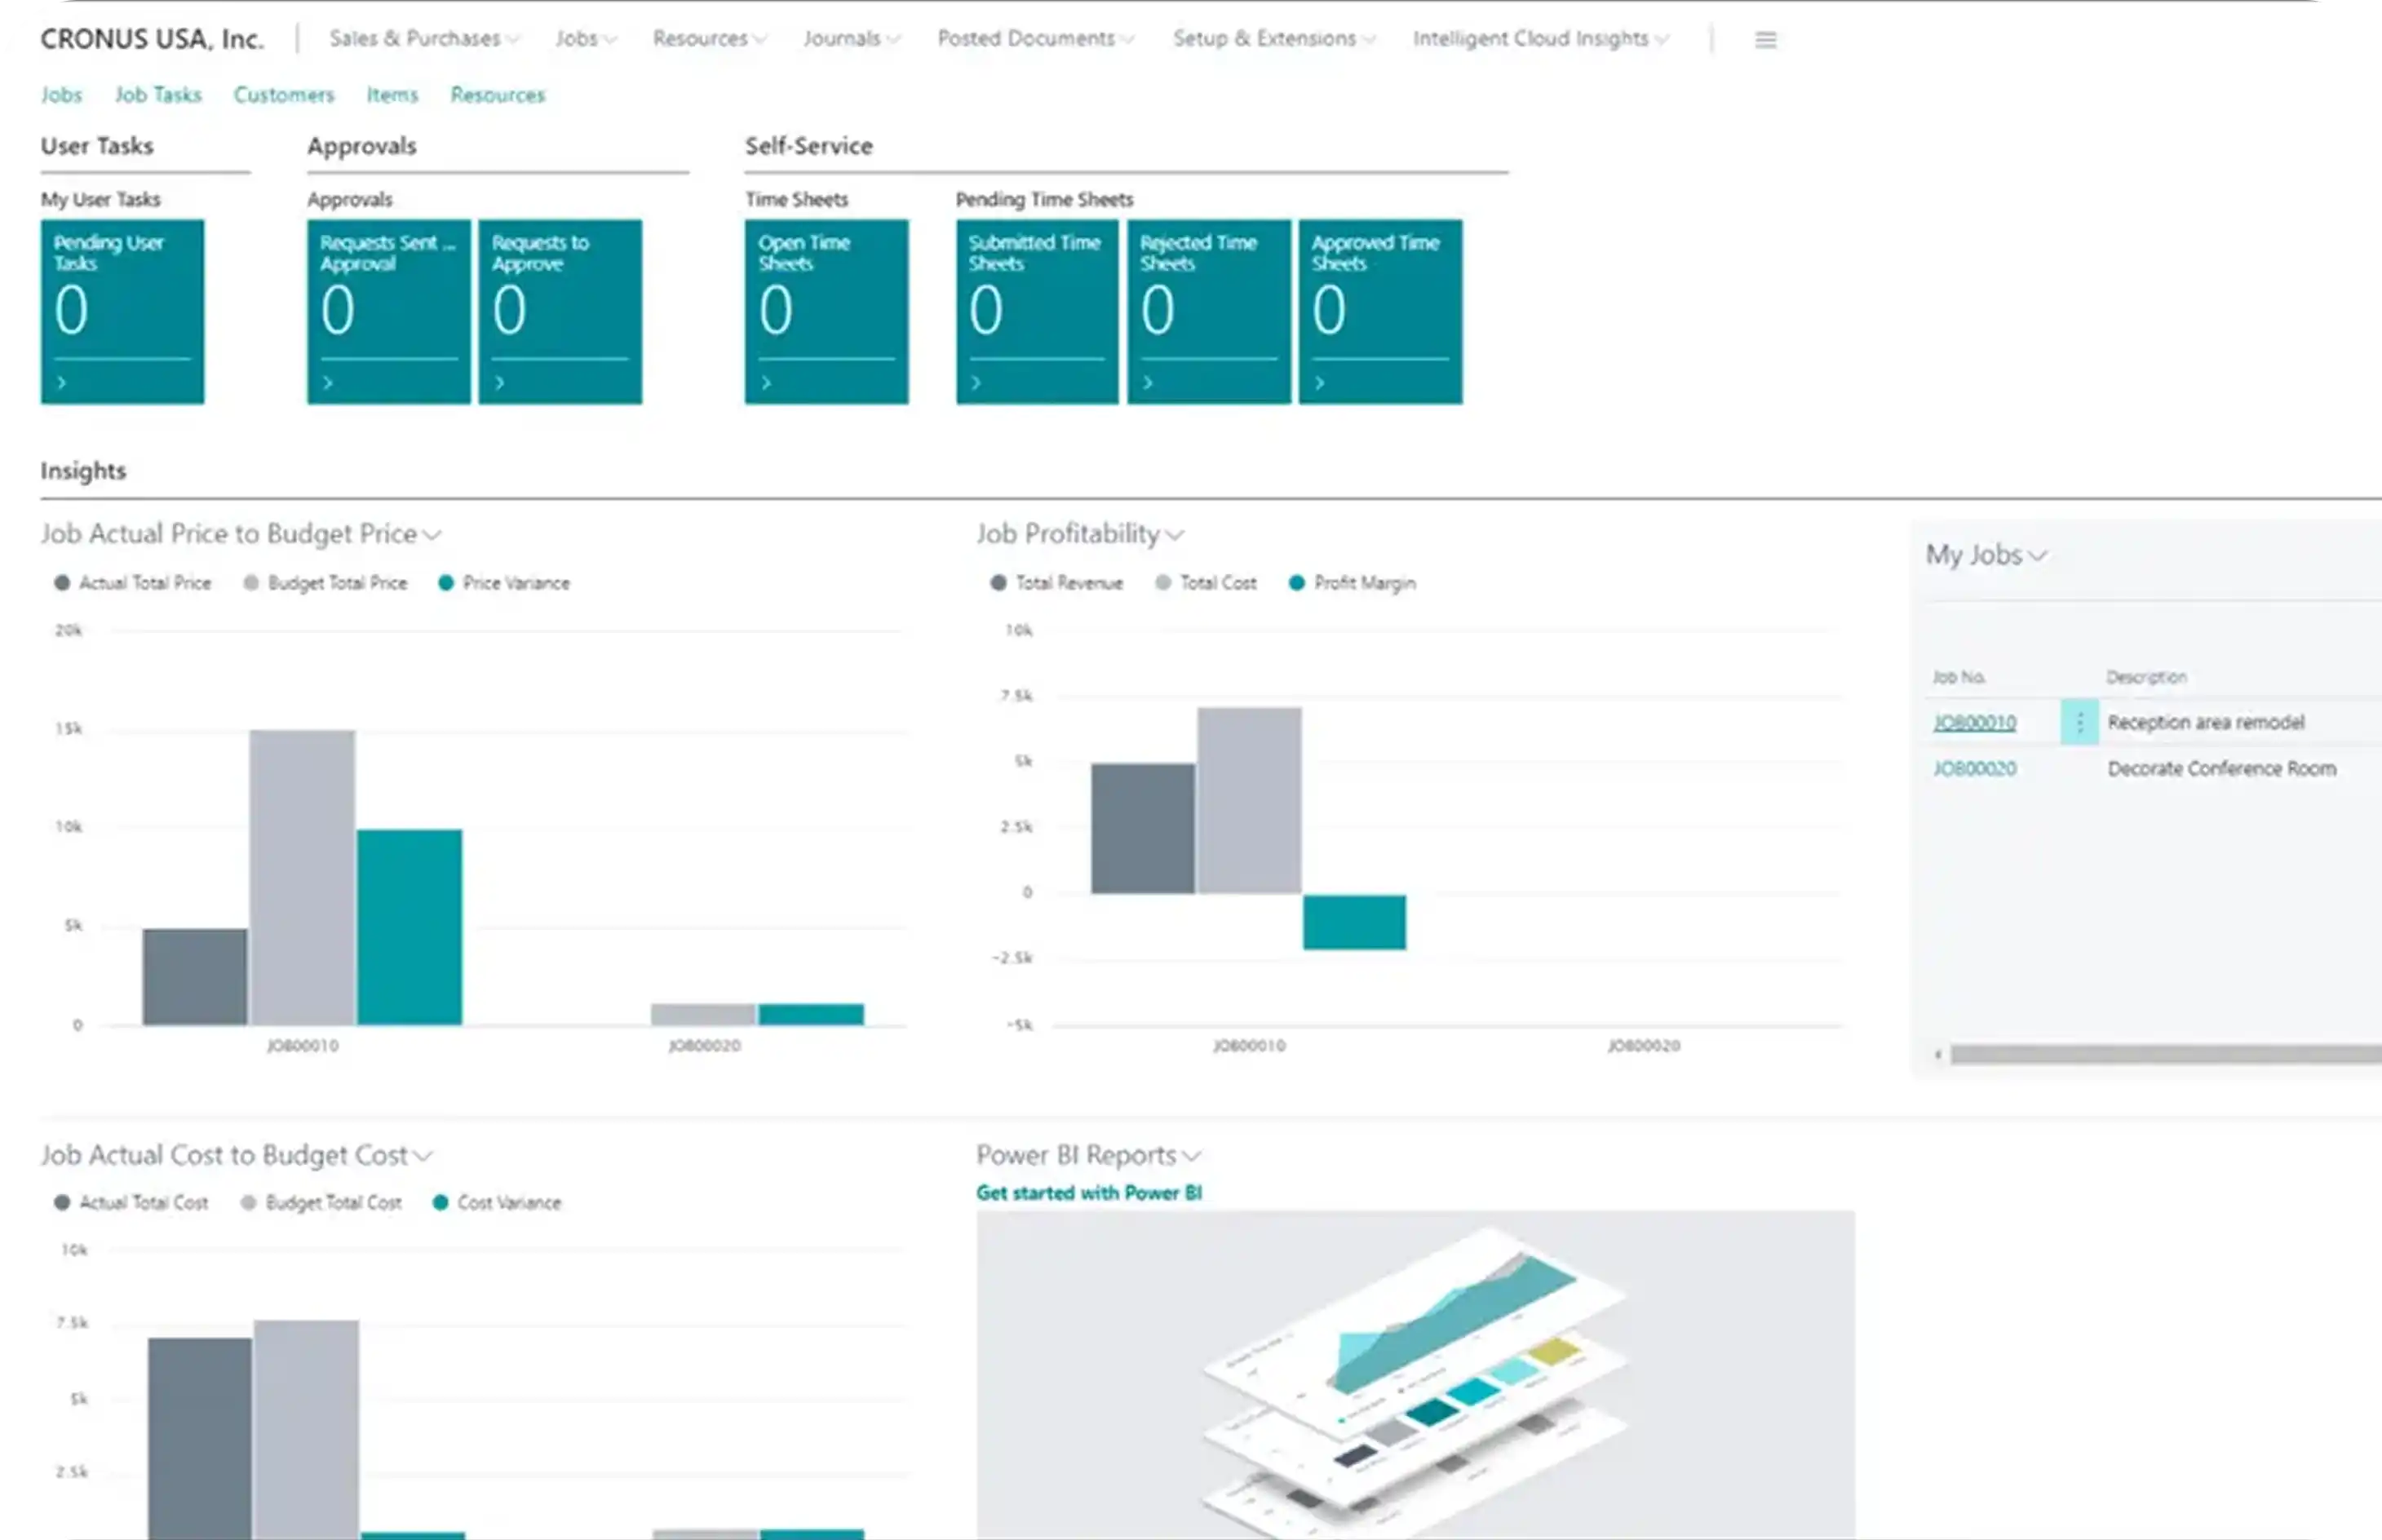Expand Job Actual Price to Budget Price dropdown
The width and height of the screenshot is (2382, 1540).
click(x=432, y=535)
